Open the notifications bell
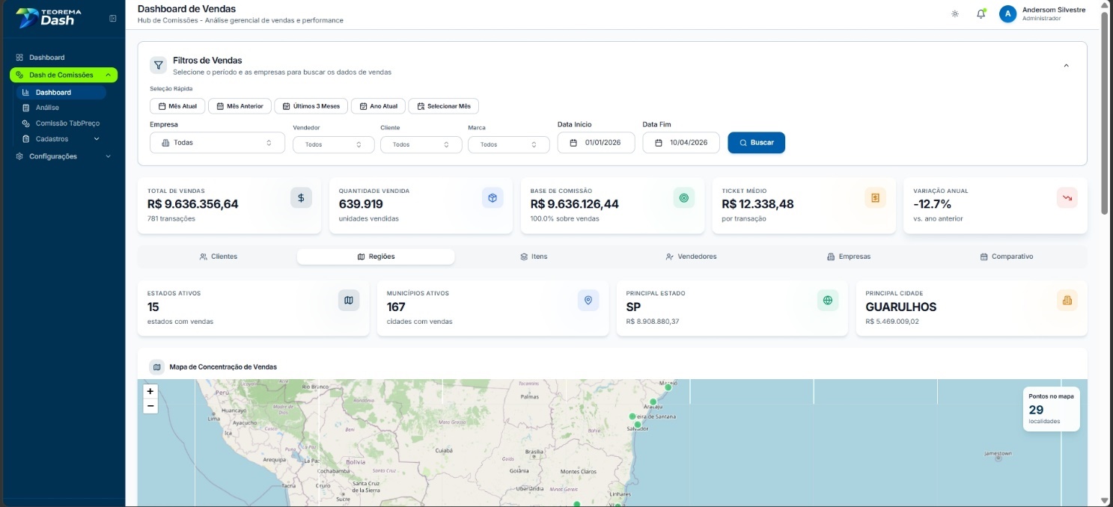Screen dimensions: 1113x507 coord(981,14)
